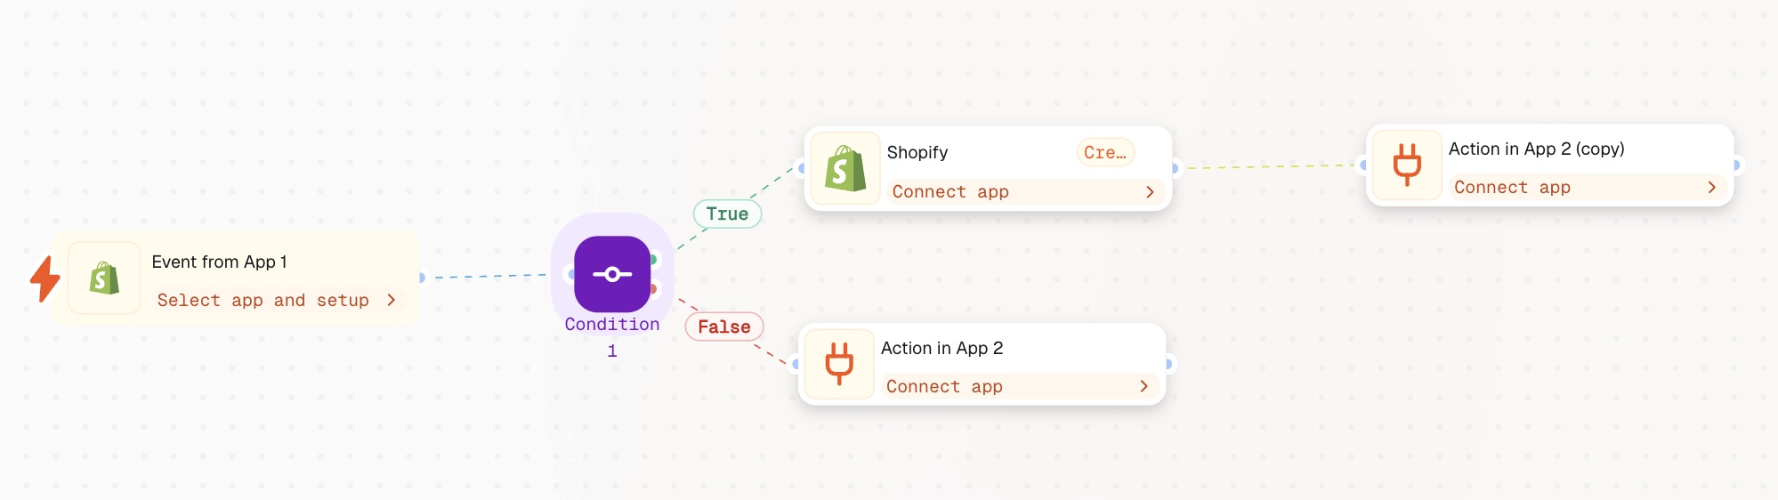Open the truncated "Cre…" tag on Shopify node
The height and width of the screenshot is (500, 1778).
tap(1105, 152)
